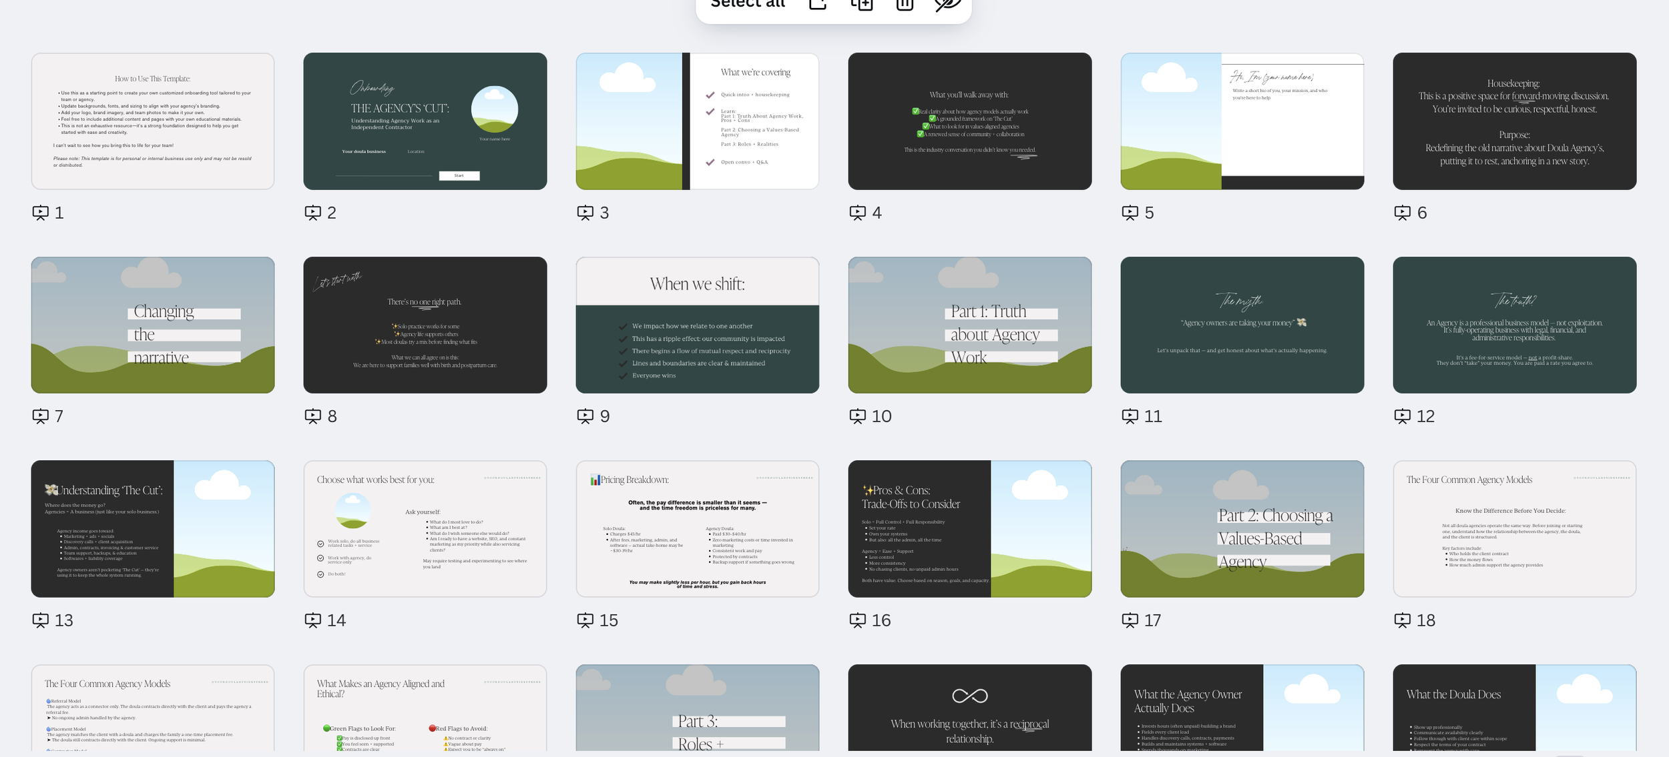Click the square icon beside Select all
Image resolution: width=1669 pixels, height=757 pixels.
click(x=818, y=4)
